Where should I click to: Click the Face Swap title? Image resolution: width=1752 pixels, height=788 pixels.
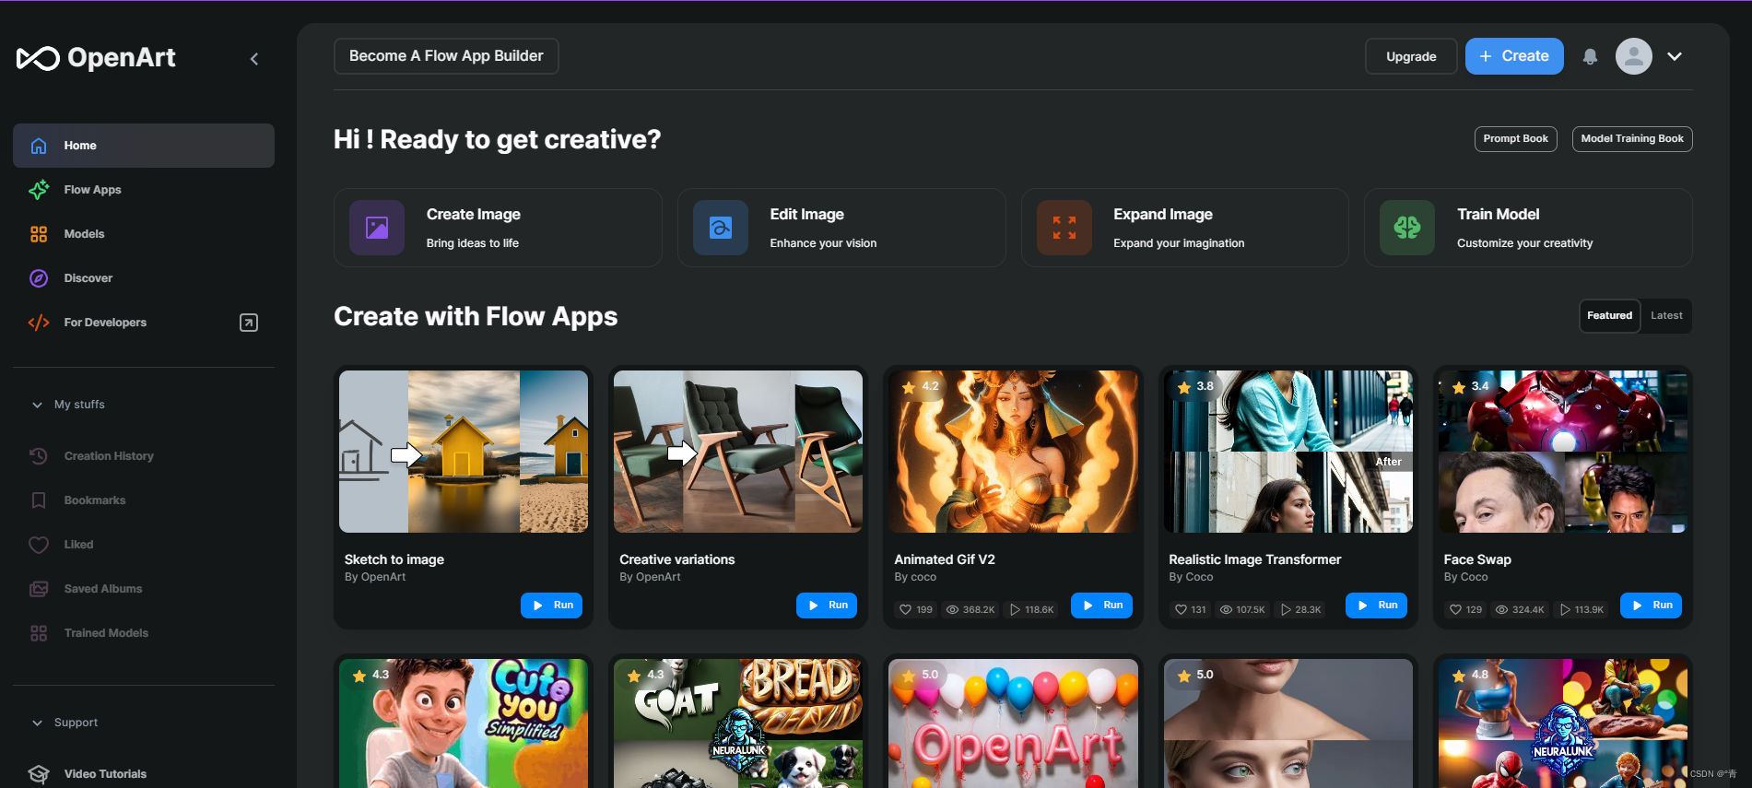(x=1476, y=559)
